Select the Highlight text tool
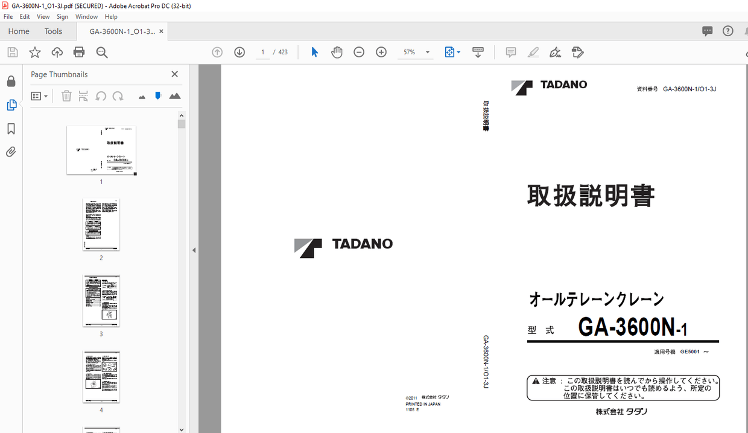The image size is (748, 433). pyautogui.click(x=533, y=52)
